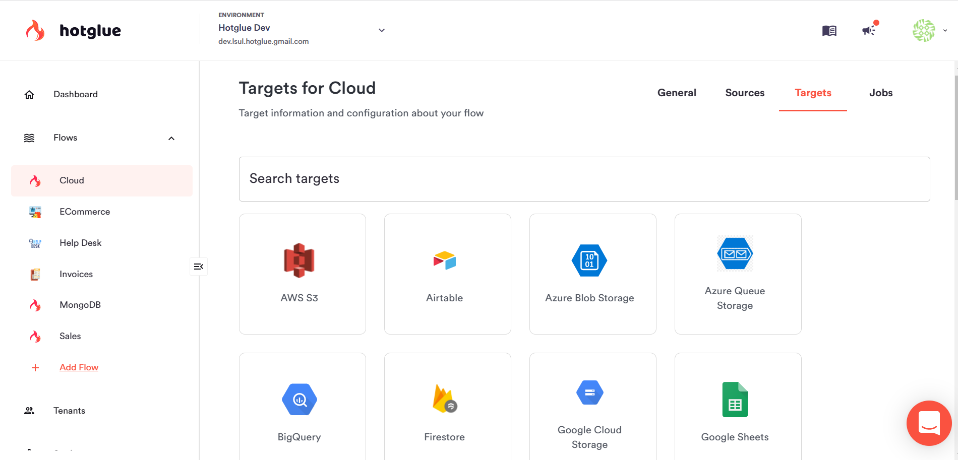Screen dimensions: 958x460
Task: Click the AWS S3 card label
Action: (300, 298)
